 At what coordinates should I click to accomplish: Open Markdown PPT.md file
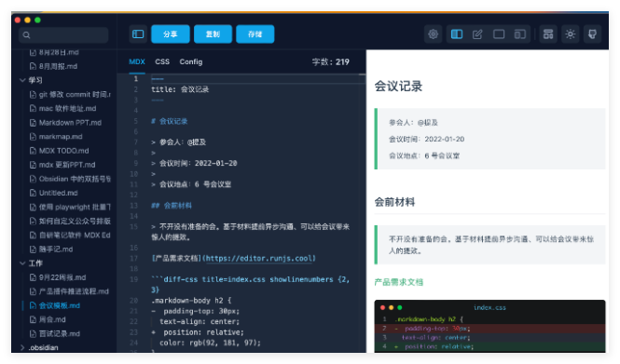pos(66,122)
